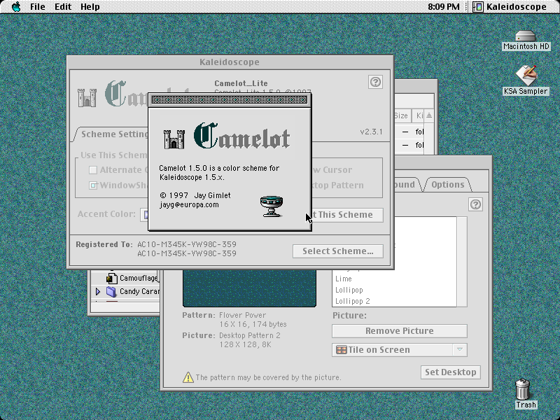Sort by the Size column in the Finder window

point(401,115)
